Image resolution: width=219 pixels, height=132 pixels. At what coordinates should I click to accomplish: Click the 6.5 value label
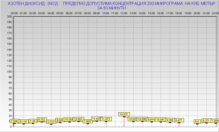pos(197,122)
